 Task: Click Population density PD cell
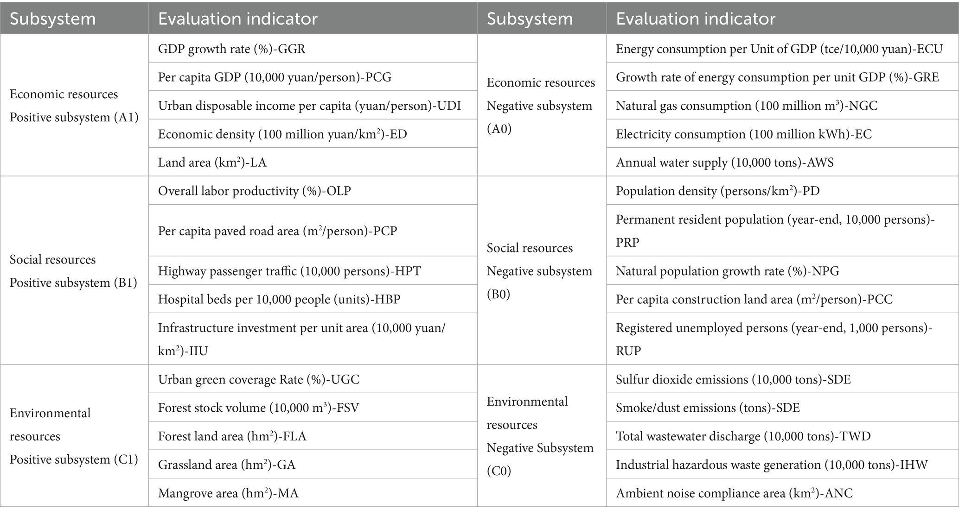pos(783,191)
